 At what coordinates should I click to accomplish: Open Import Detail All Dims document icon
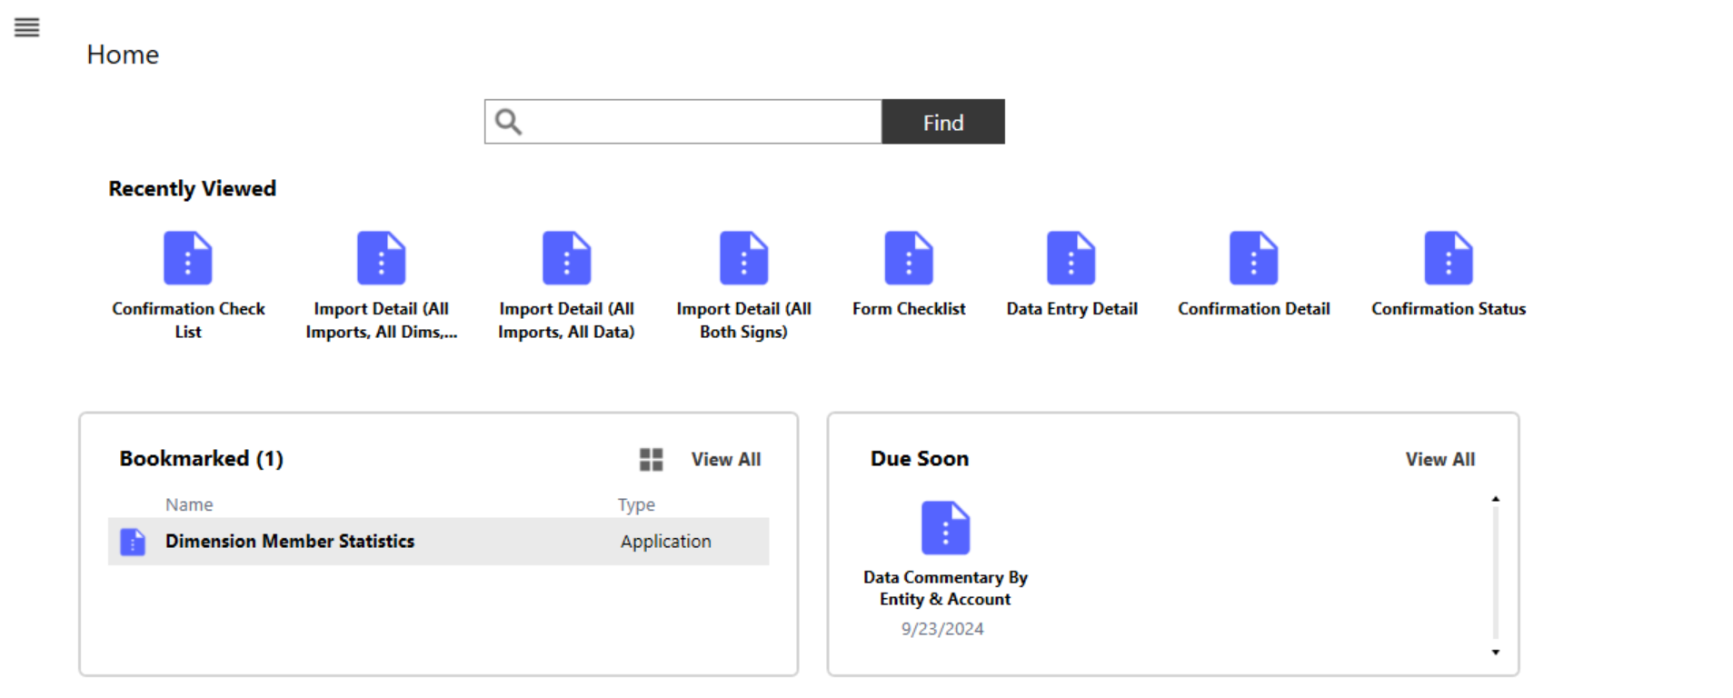pos(381,258)
